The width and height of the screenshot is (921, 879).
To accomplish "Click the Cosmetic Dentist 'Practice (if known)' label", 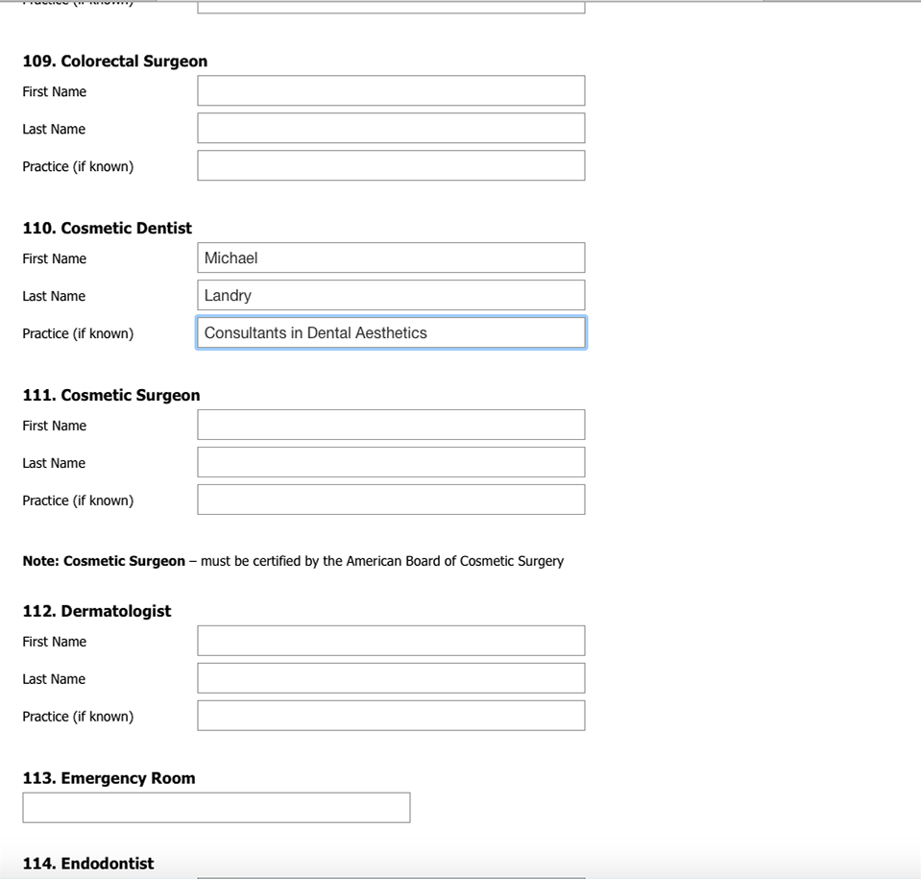I will (78, 333).
